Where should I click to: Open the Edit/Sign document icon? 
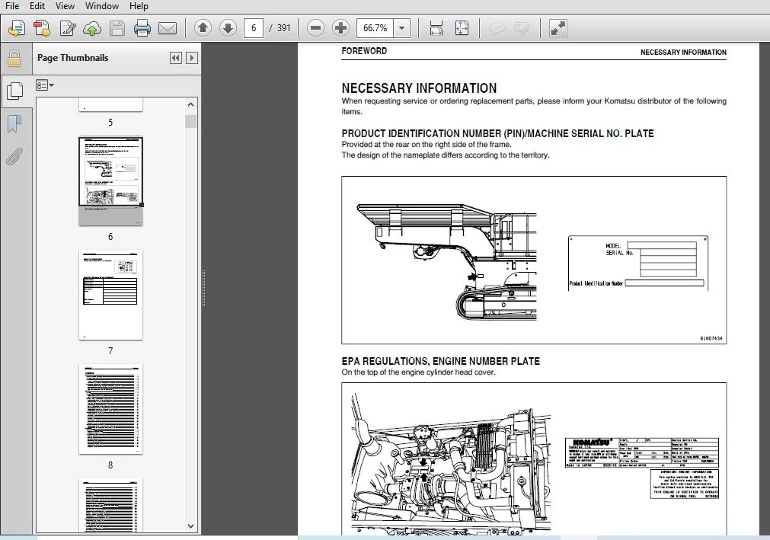point(67,28)
